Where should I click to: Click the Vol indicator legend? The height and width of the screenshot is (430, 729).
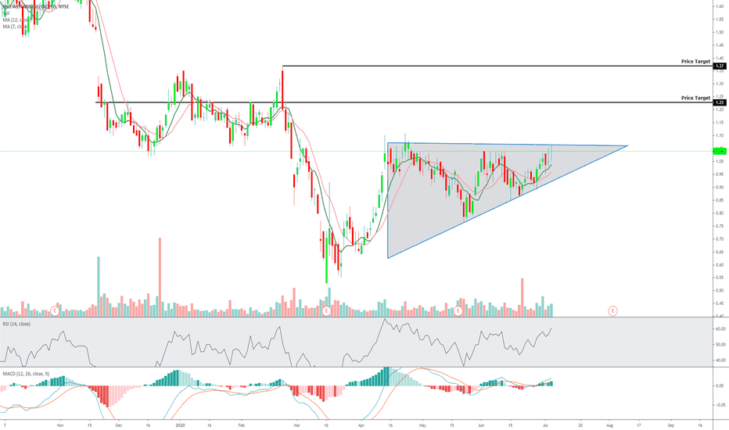pyautogui.click(x=5, y=13)
